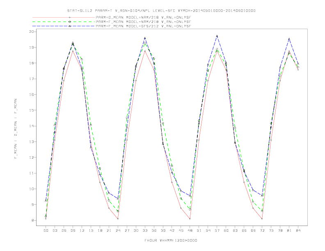The height and width of the screenshot is (251, 325).
Task: Click x-axis forecast hour label 51
Action: [x=199, y=230]
